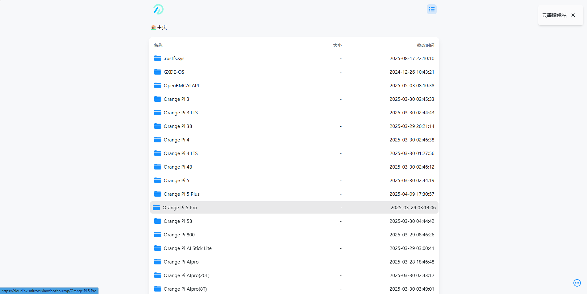Click the folder icon for Orange Pi AI Stick Lite
This screenshot has width=587, height=294.
click(x=158, y=248)
